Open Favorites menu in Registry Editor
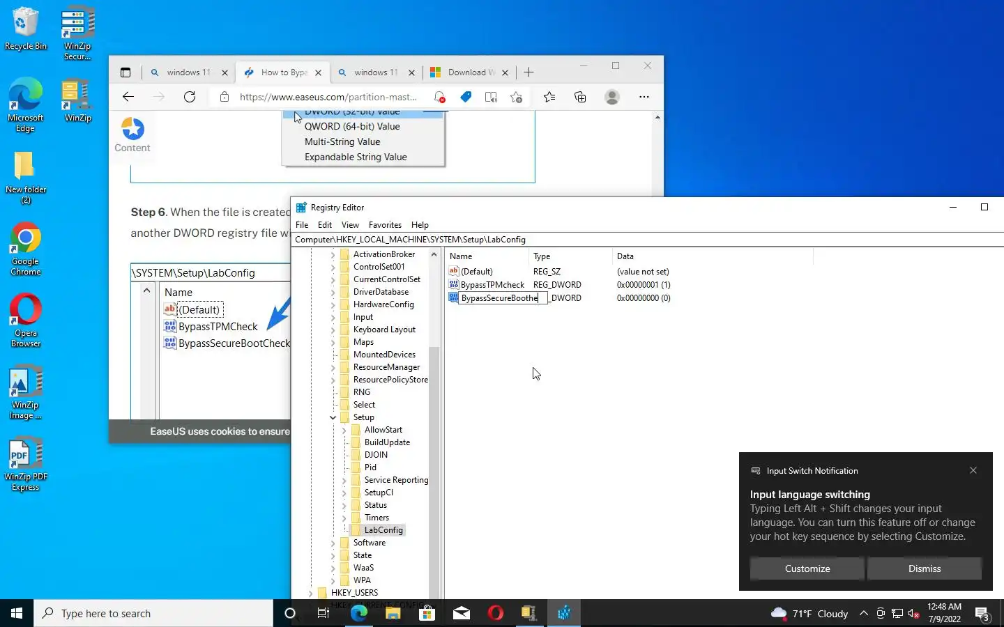Image resolution: width=1004 pixels, height=627 pixels. [x=385, y=225]
